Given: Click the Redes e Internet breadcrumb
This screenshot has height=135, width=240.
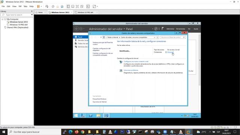Looking at the screenshot, I should 113,37.
